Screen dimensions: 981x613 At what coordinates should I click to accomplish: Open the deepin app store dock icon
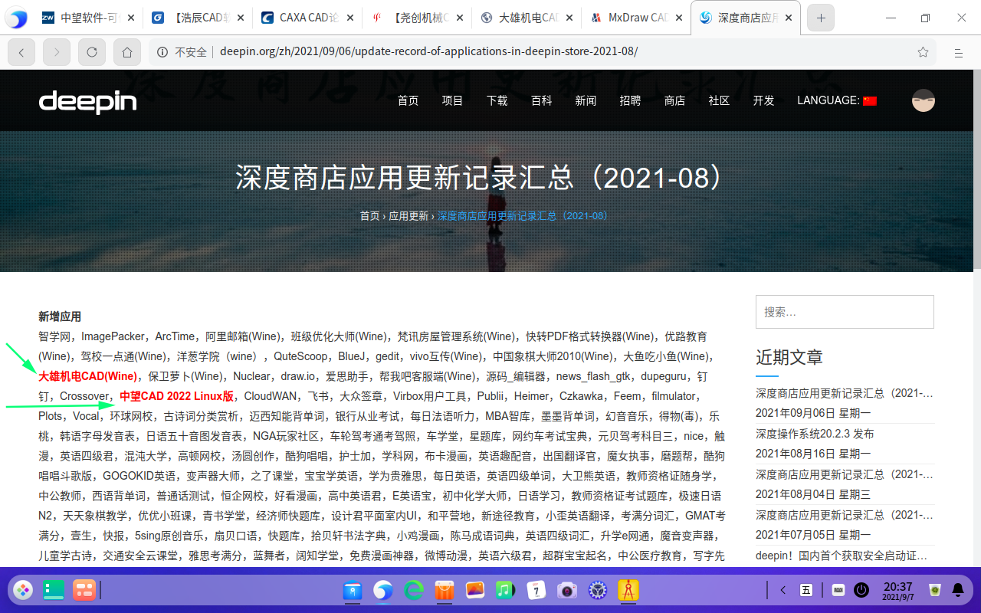coord(445,590)
